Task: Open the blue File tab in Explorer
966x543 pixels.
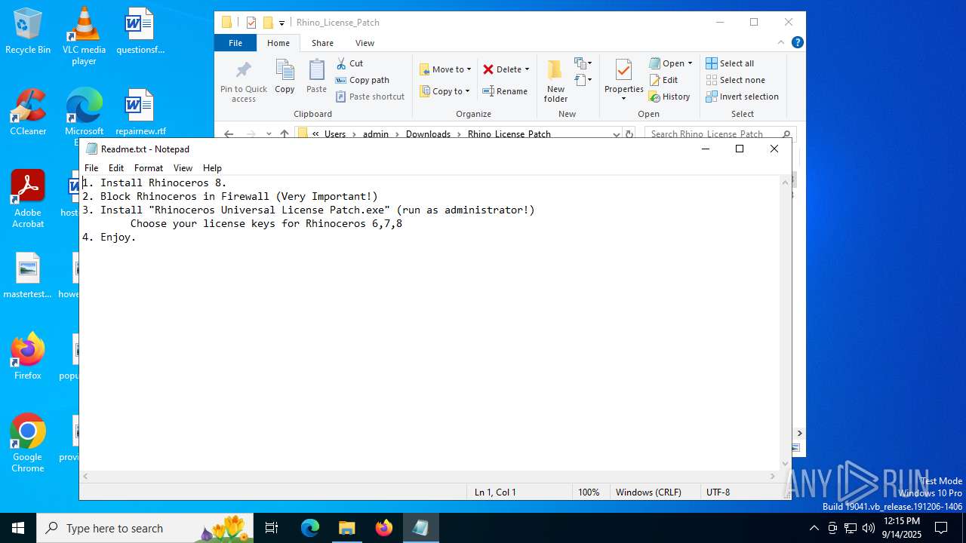Action: pos(235,43)
